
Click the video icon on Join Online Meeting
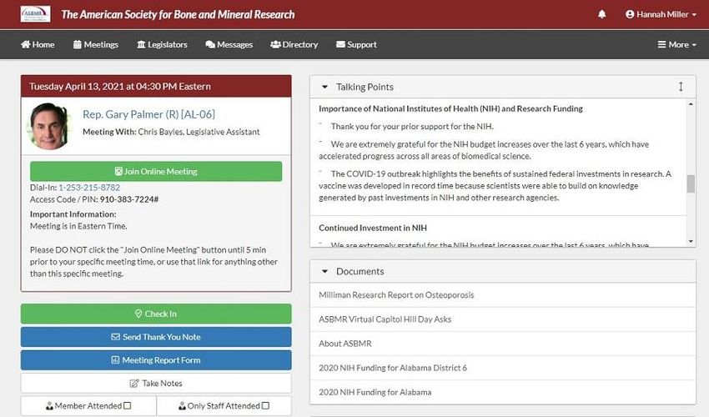[x=118, y=172]
